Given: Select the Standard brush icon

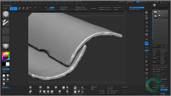Looking at the screenshot, I should coord(40,88).
